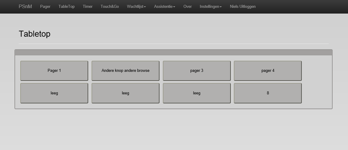Open the Pager page from navbar

pos(45,7)
